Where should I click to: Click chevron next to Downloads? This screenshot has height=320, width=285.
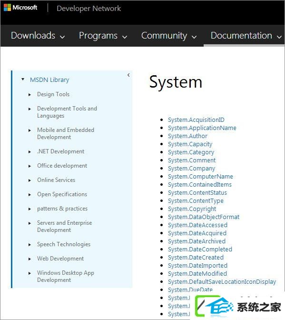tap(62, 37)
